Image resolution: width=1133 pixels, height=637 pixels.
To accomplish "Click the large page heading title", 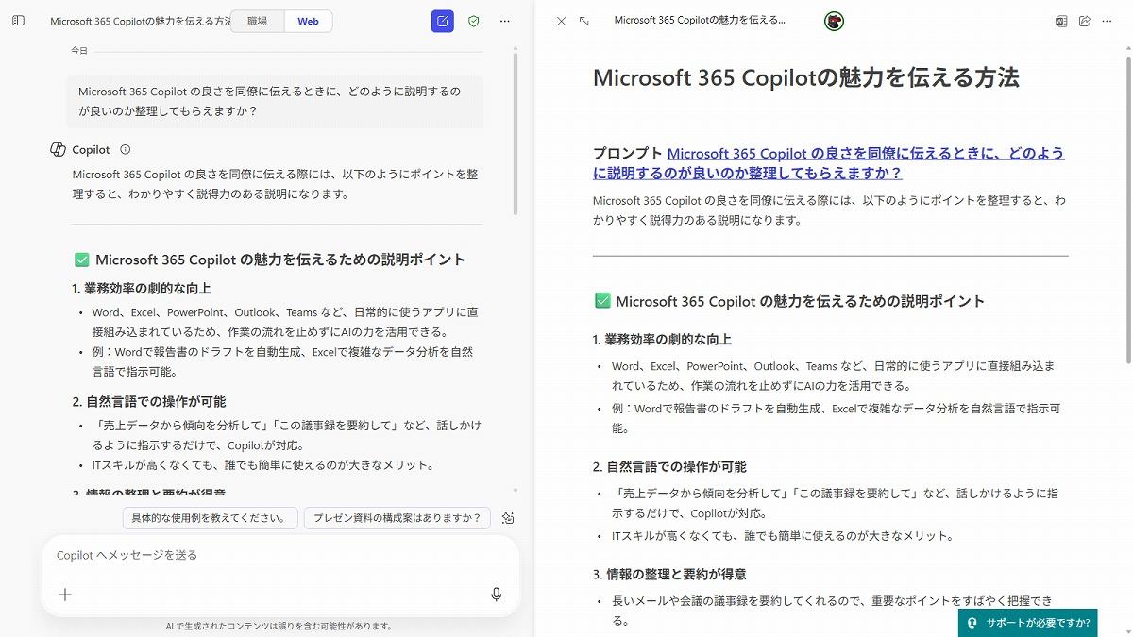I will point(806,77).
